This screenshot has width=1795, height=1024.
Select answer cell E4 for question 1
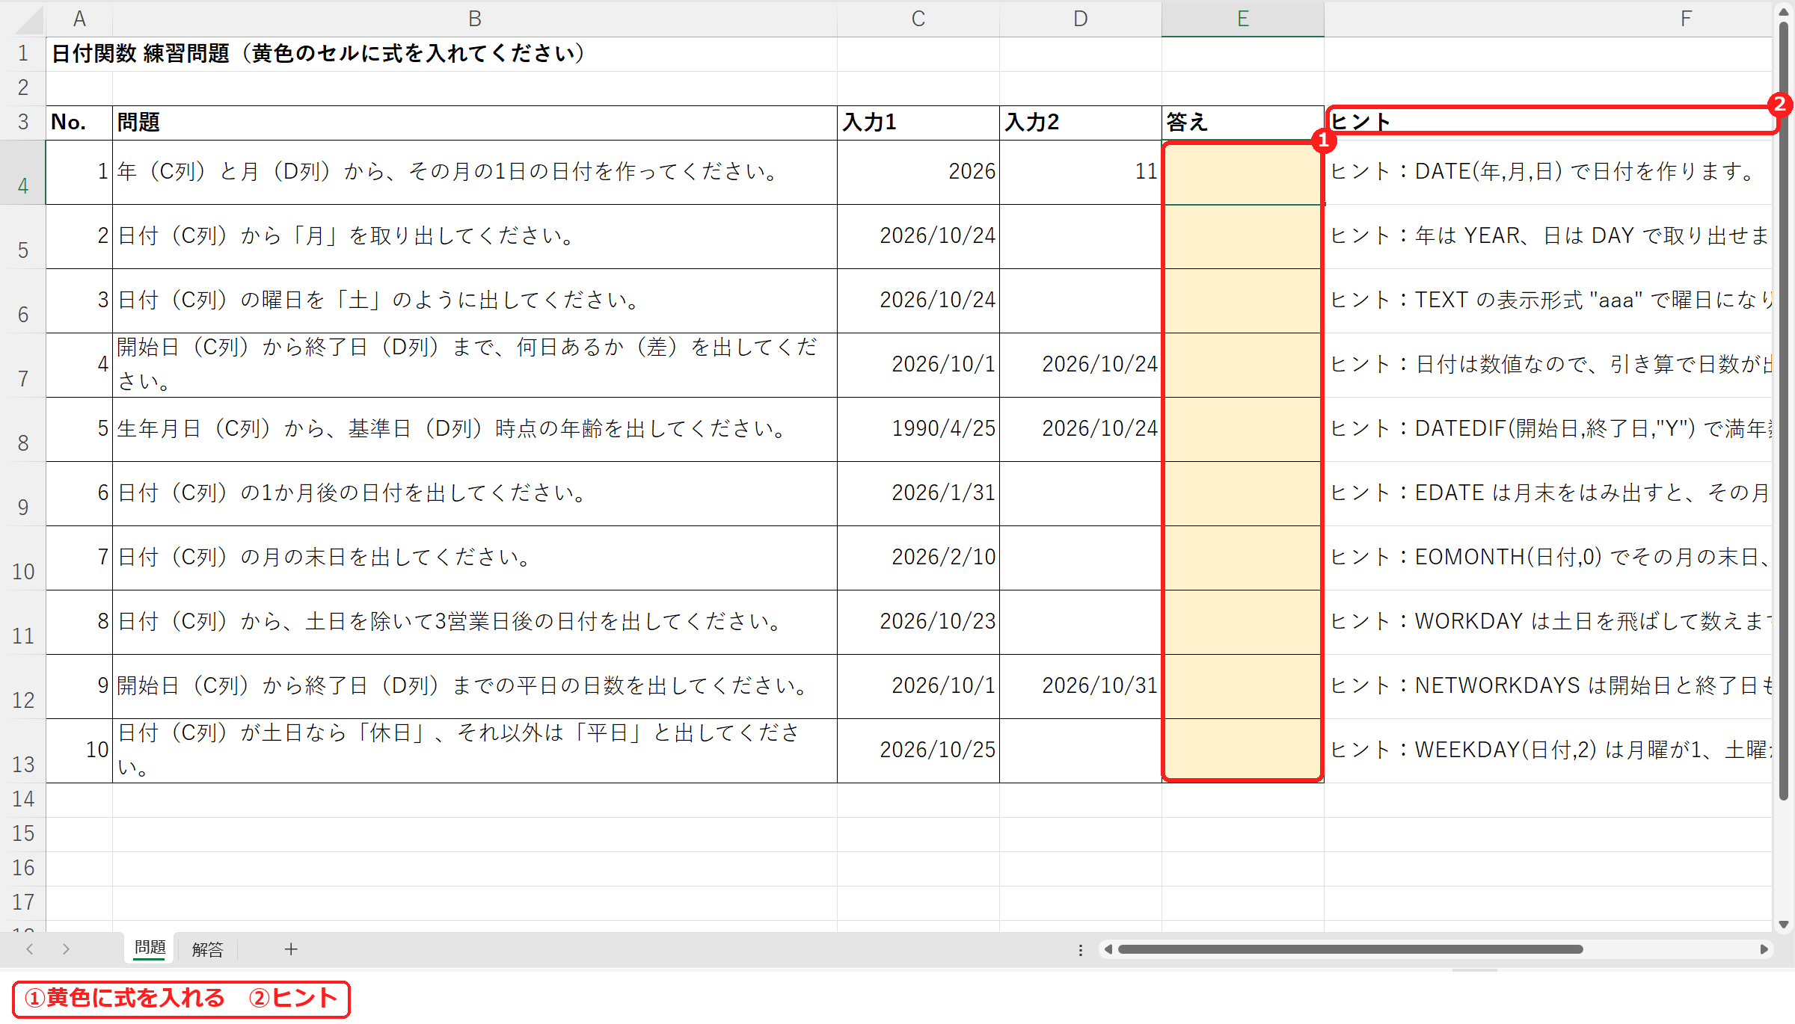[x=1242, y=172]
